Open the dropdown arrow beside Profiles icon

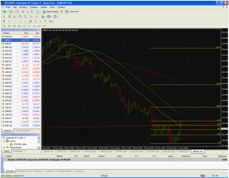coord(13,12)
